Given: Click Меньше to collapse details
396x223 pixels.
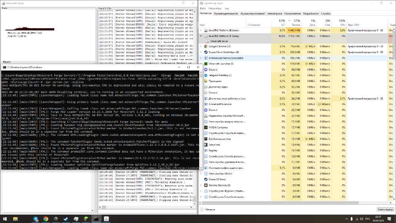Looking at the screenshot, I should pyautogui.click(x=208, y=210).
